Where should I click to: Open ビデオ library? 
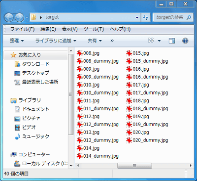(x=25, y=128)
